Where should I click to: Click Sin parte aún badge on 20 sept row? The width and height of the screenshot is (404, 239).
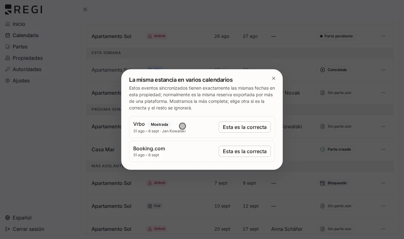coord(336,229)
